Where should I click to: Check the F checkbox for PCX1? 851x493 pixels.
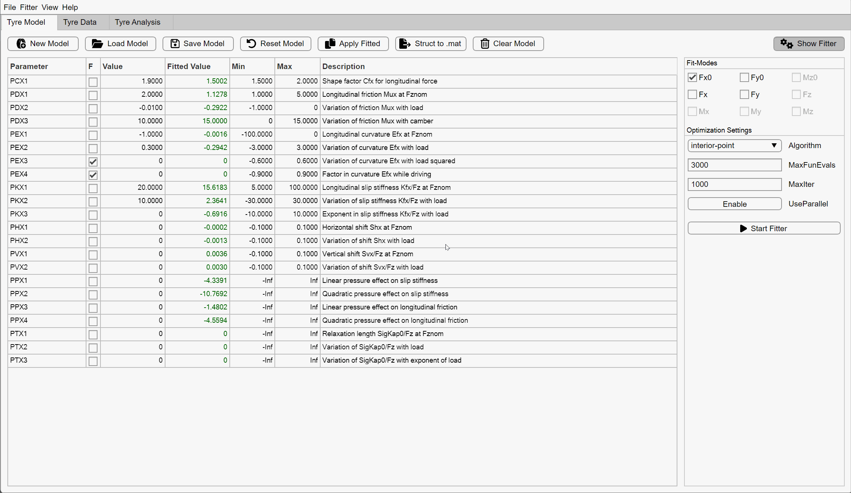[x=93, y=82]
